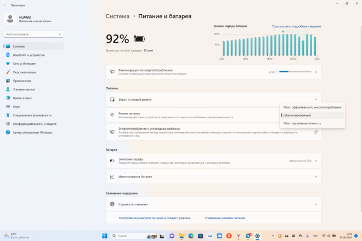The width and height of the screenshot is (362, 241).
Task: Select Макс. производительность power mode
Action: 312,123
